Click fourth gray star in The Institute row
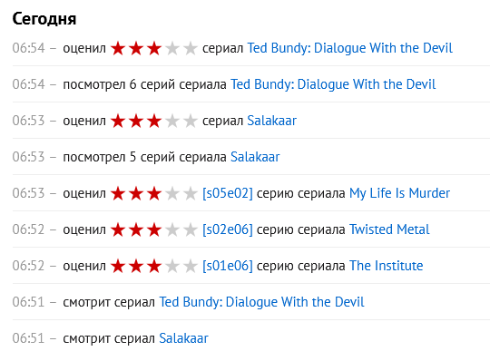Screen dimensions: 490x361 172,266
